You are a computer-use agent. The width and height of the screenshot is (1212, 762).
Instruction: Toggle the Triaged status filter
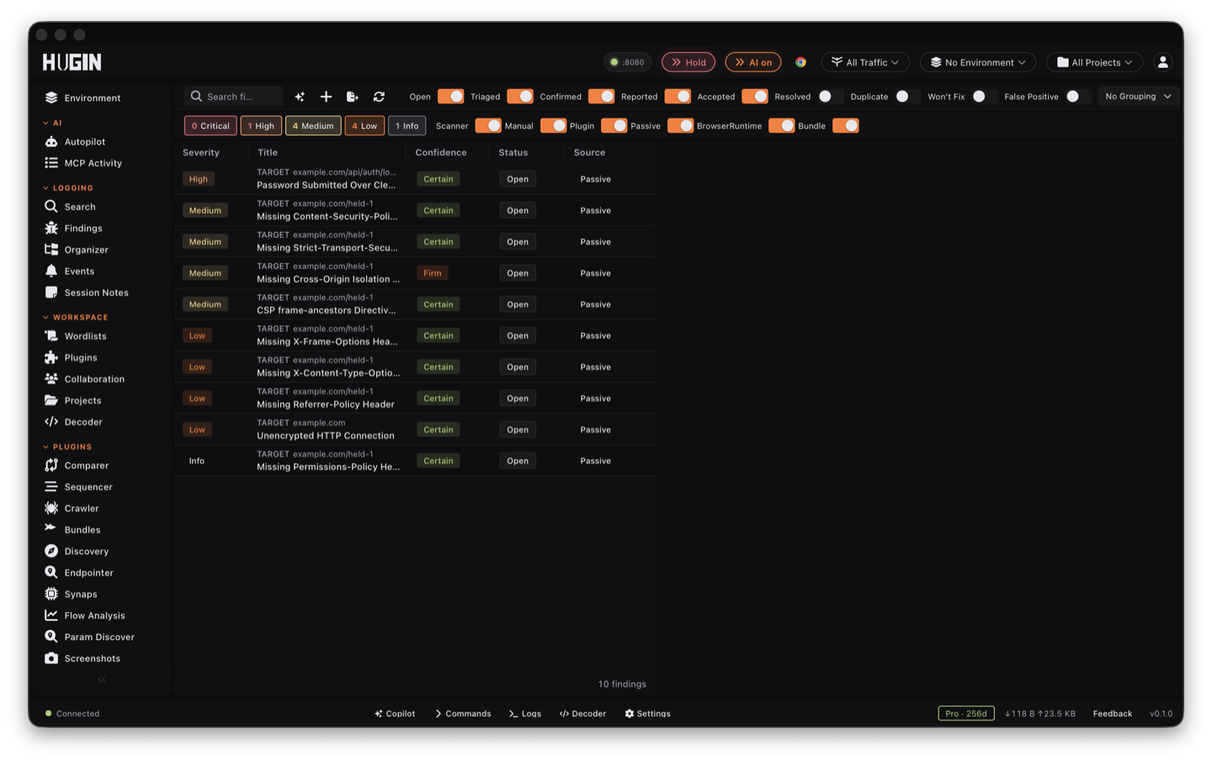click(520, 97)
